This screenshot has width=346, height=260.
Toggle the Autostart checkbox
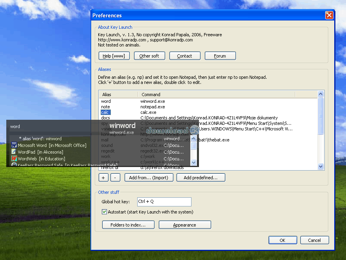coord(105,212)
